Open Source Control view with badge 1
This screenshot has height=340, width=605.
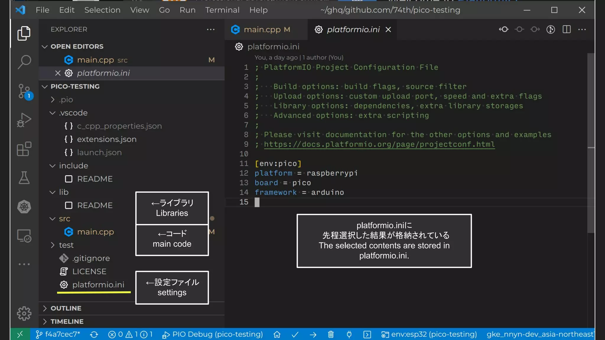(x=25, y=91)
